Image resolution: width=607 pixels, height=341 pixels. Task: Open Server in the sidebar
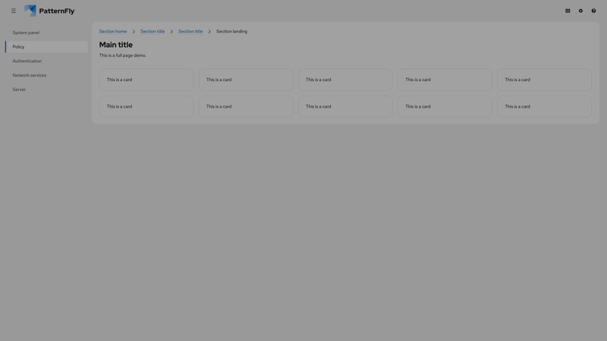46,89
